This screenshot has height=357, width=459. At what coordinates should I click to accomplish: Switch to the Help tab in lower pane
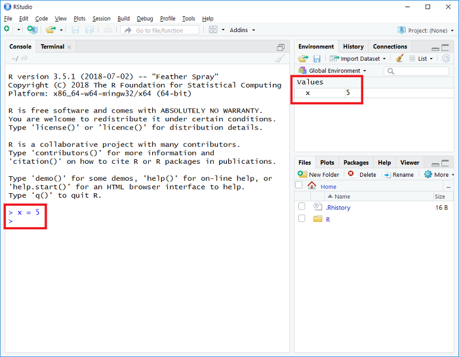(384, 162)
